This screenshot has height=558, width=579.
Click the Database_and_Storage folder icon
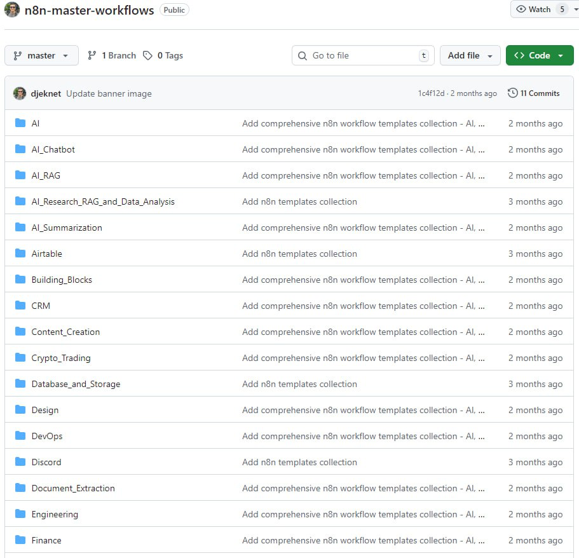[x=20, y=383]
